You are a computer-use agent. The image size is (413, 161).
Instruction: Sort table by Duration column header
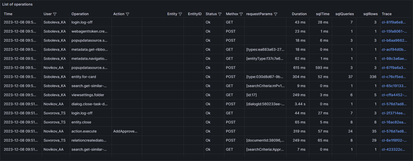tap(299, 14)
